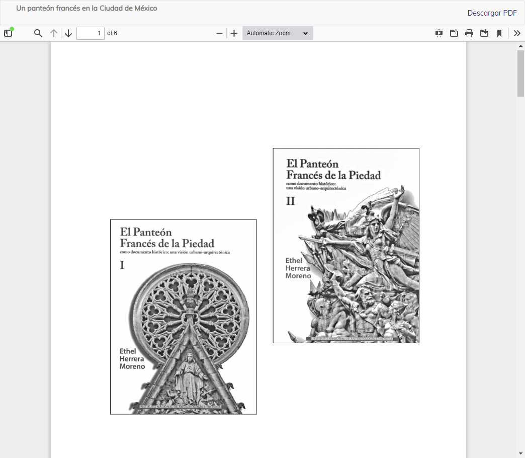Click the Descargar PDF link

492,13
